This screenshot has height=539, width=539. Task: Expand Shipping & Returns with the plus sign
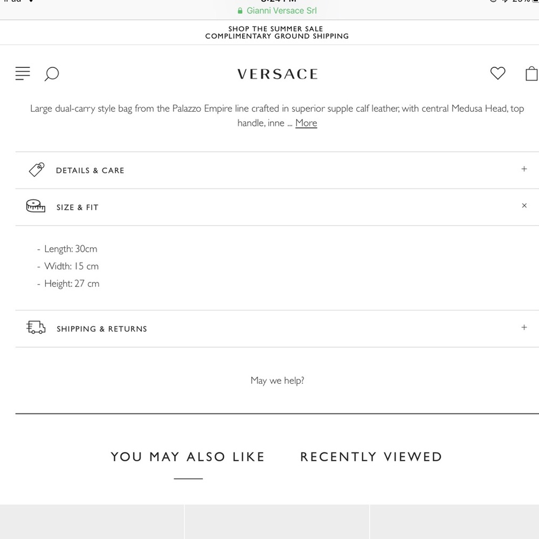pos(524,327)
